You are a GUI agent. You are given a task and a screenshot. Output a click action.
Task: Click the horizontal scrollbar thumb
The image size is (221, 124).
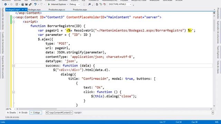[x=38, y=109]
